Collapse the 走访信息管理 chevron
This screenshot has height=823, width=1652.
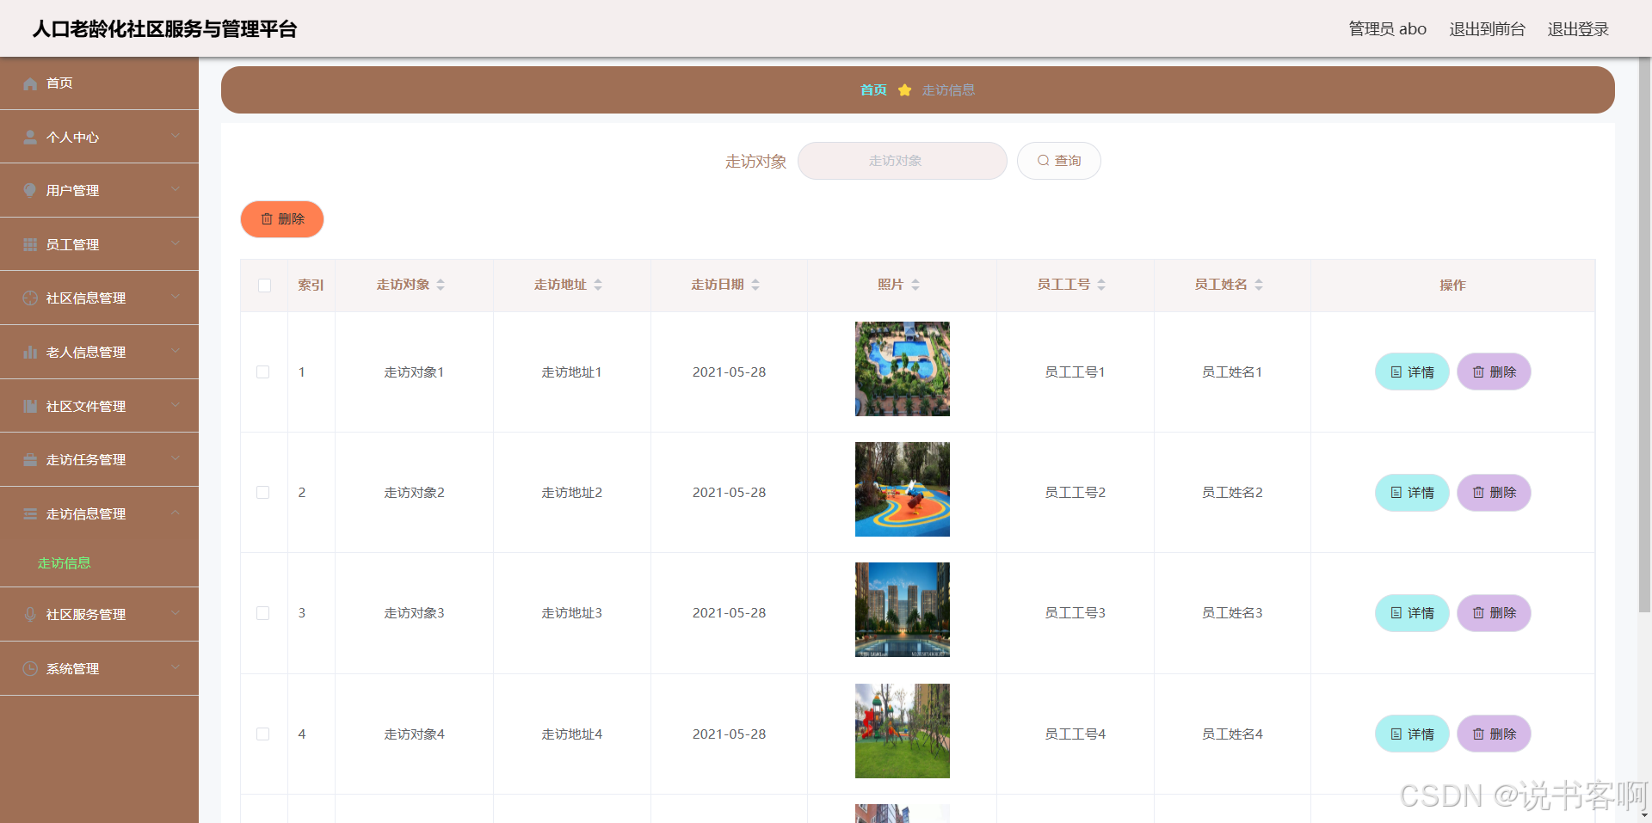176,513
